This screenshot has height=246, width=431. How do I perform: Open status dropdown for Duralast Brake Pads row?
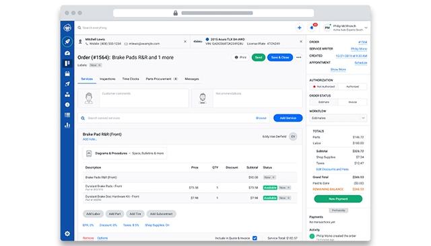[284, 188]
